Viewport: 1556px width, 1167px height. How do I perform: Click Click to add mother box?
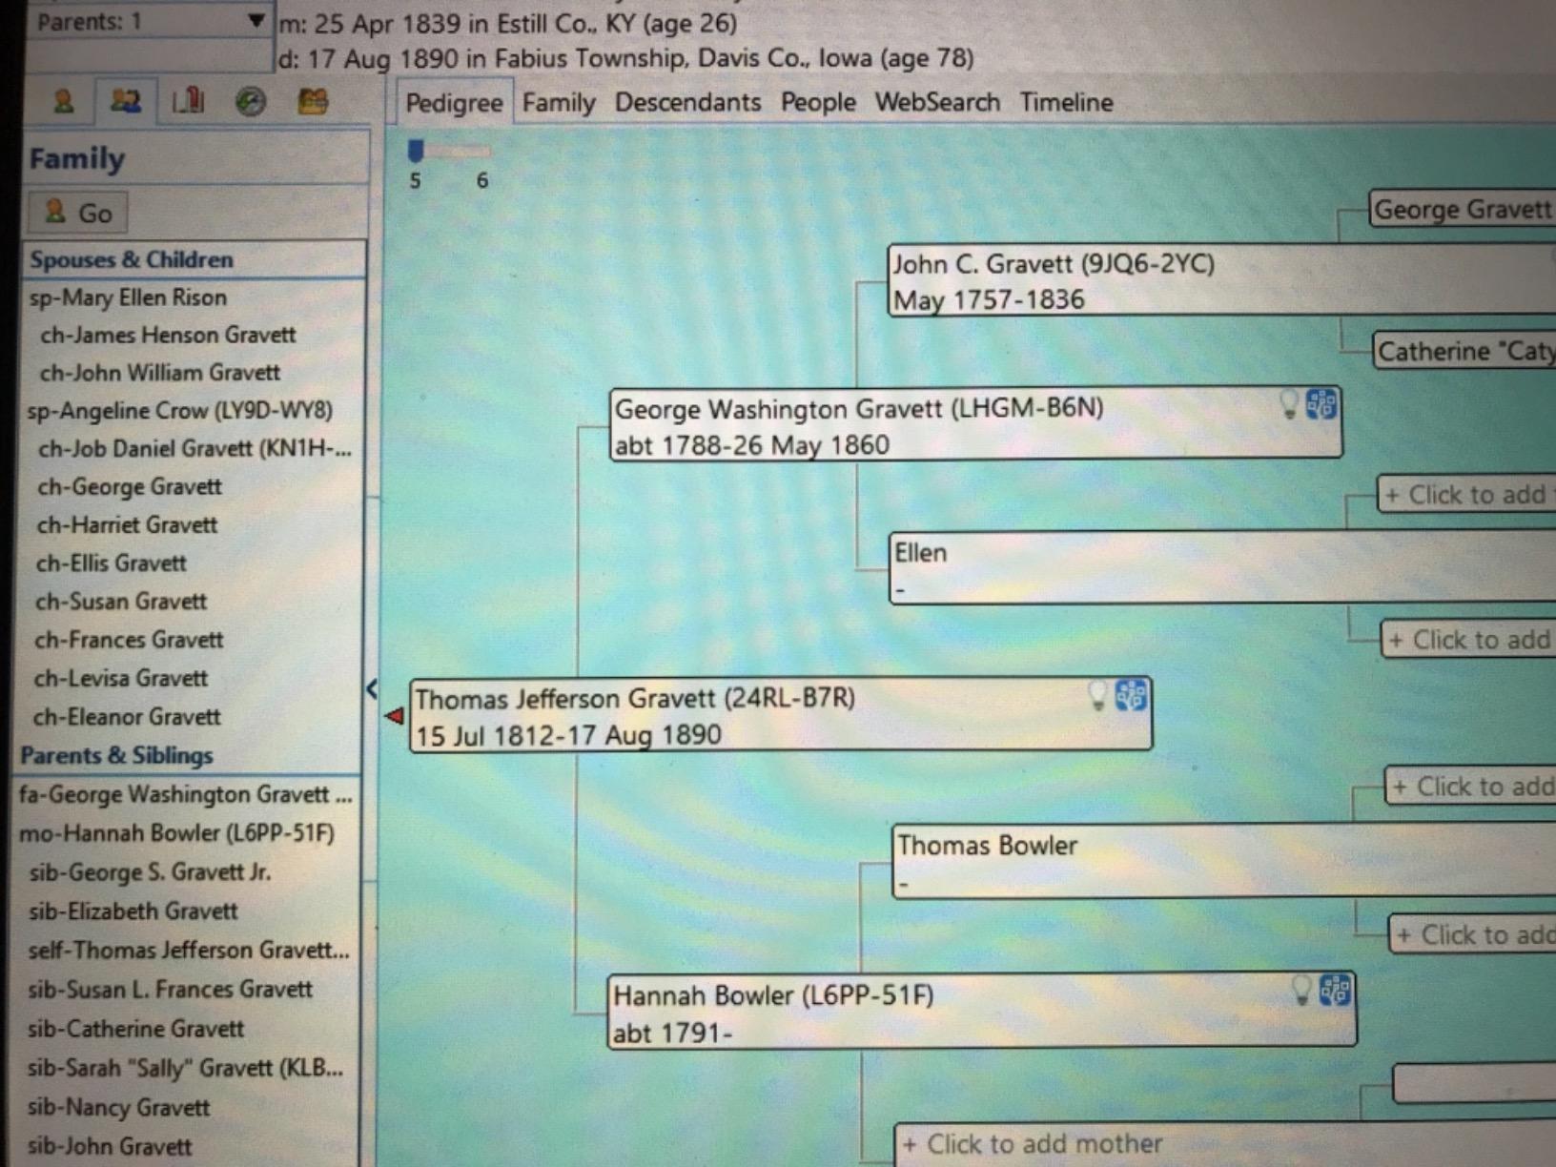(1225, 1144)
